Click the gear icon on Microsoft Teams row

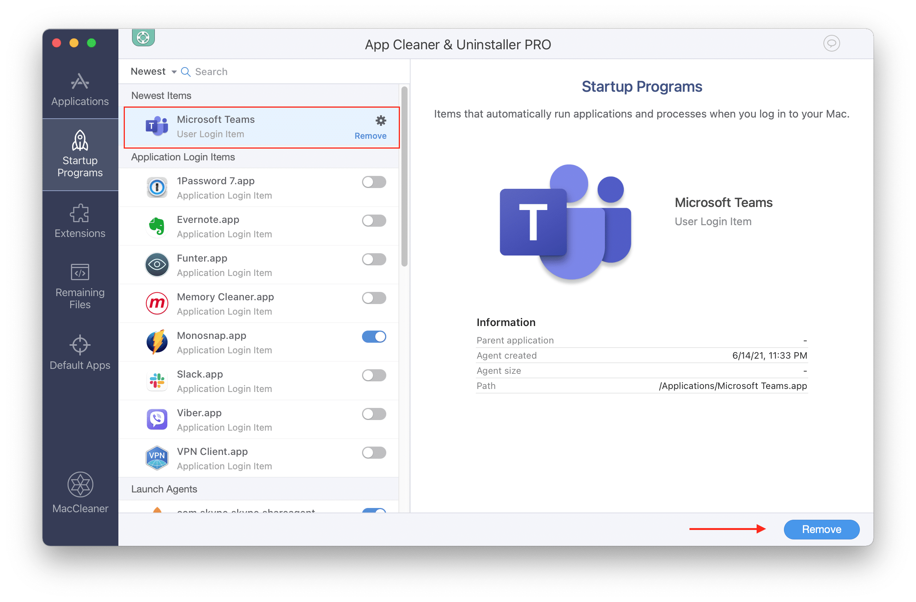tap(381, 121)
